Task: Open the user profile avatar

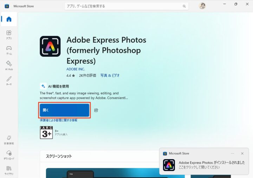Action: [202, 6]
